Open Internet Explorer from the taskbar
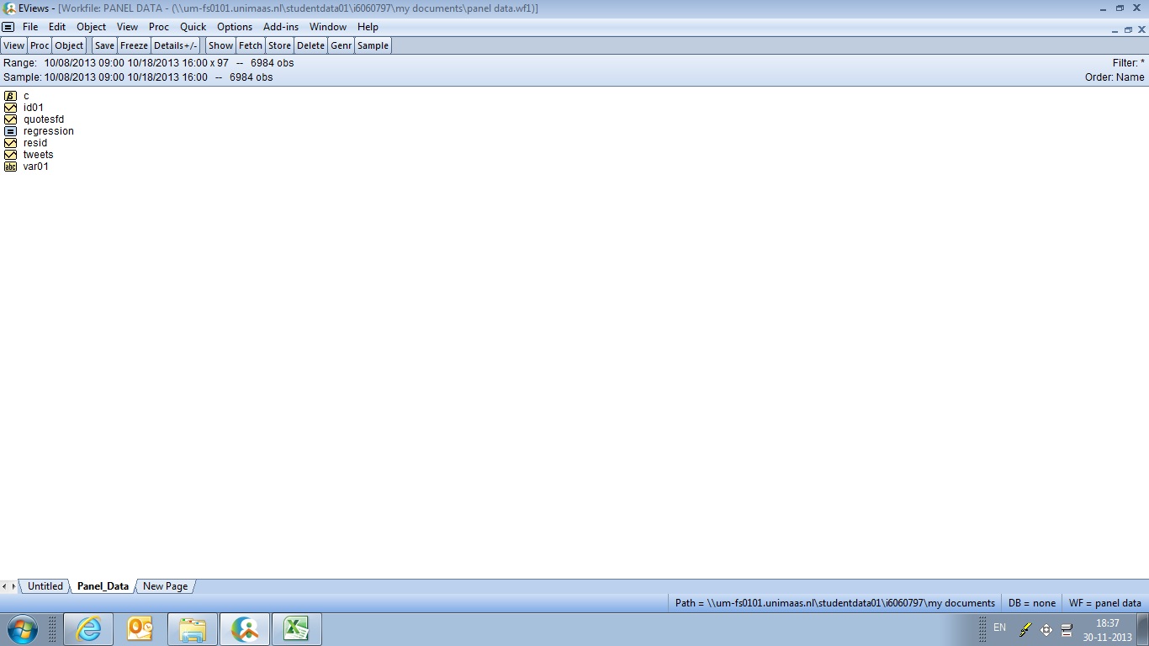Screen dimensions: 1149x646 tap(88, 629)
